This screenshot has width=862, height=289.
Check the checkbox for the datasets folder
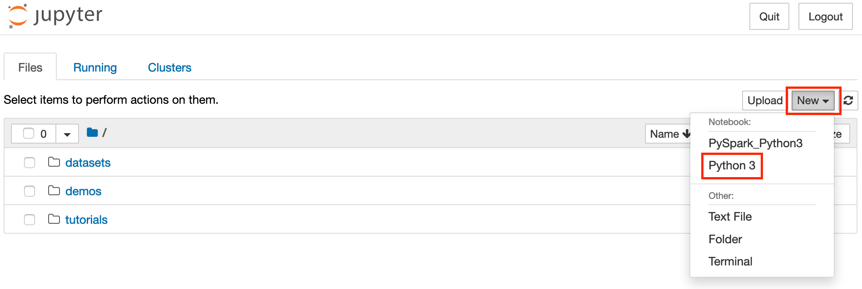pyautogui.click(x=29, y=162)
